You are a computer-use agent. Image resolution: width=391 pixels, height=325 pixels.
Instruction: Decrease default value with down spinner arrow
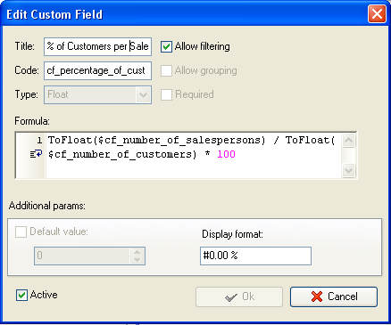[x=137, y=260]
